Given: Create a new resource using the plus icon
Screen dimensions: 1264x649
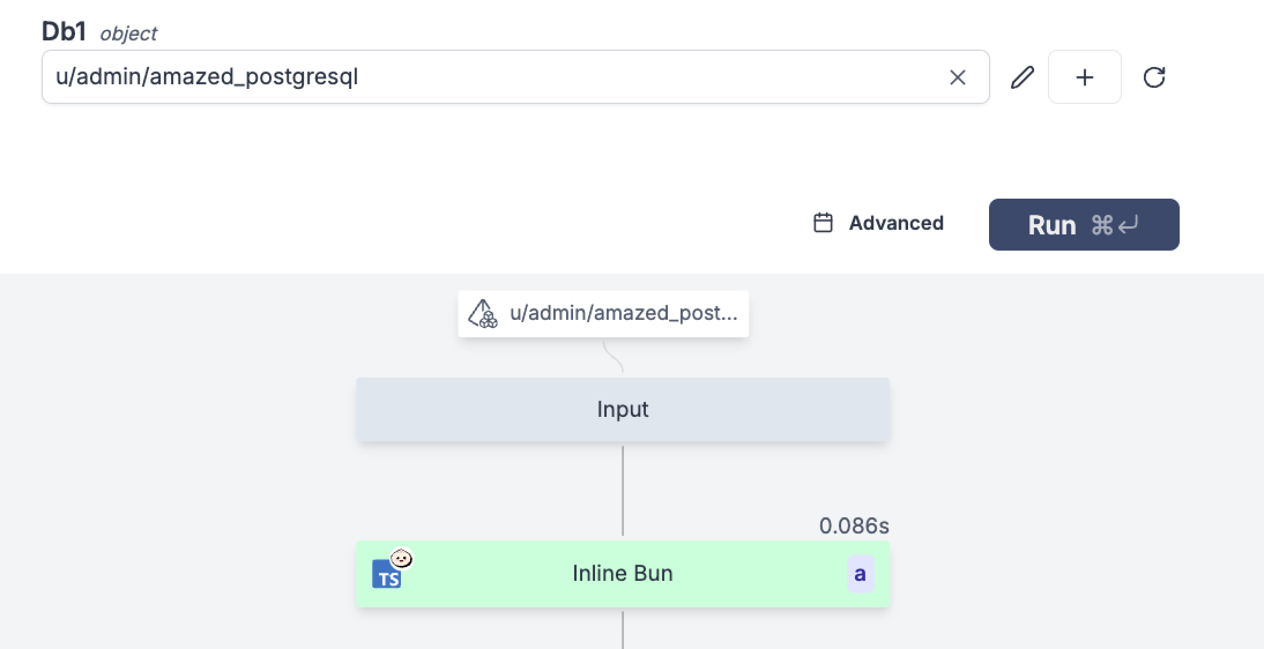Looking at the screenshot, I should [x=1084, y=77].
